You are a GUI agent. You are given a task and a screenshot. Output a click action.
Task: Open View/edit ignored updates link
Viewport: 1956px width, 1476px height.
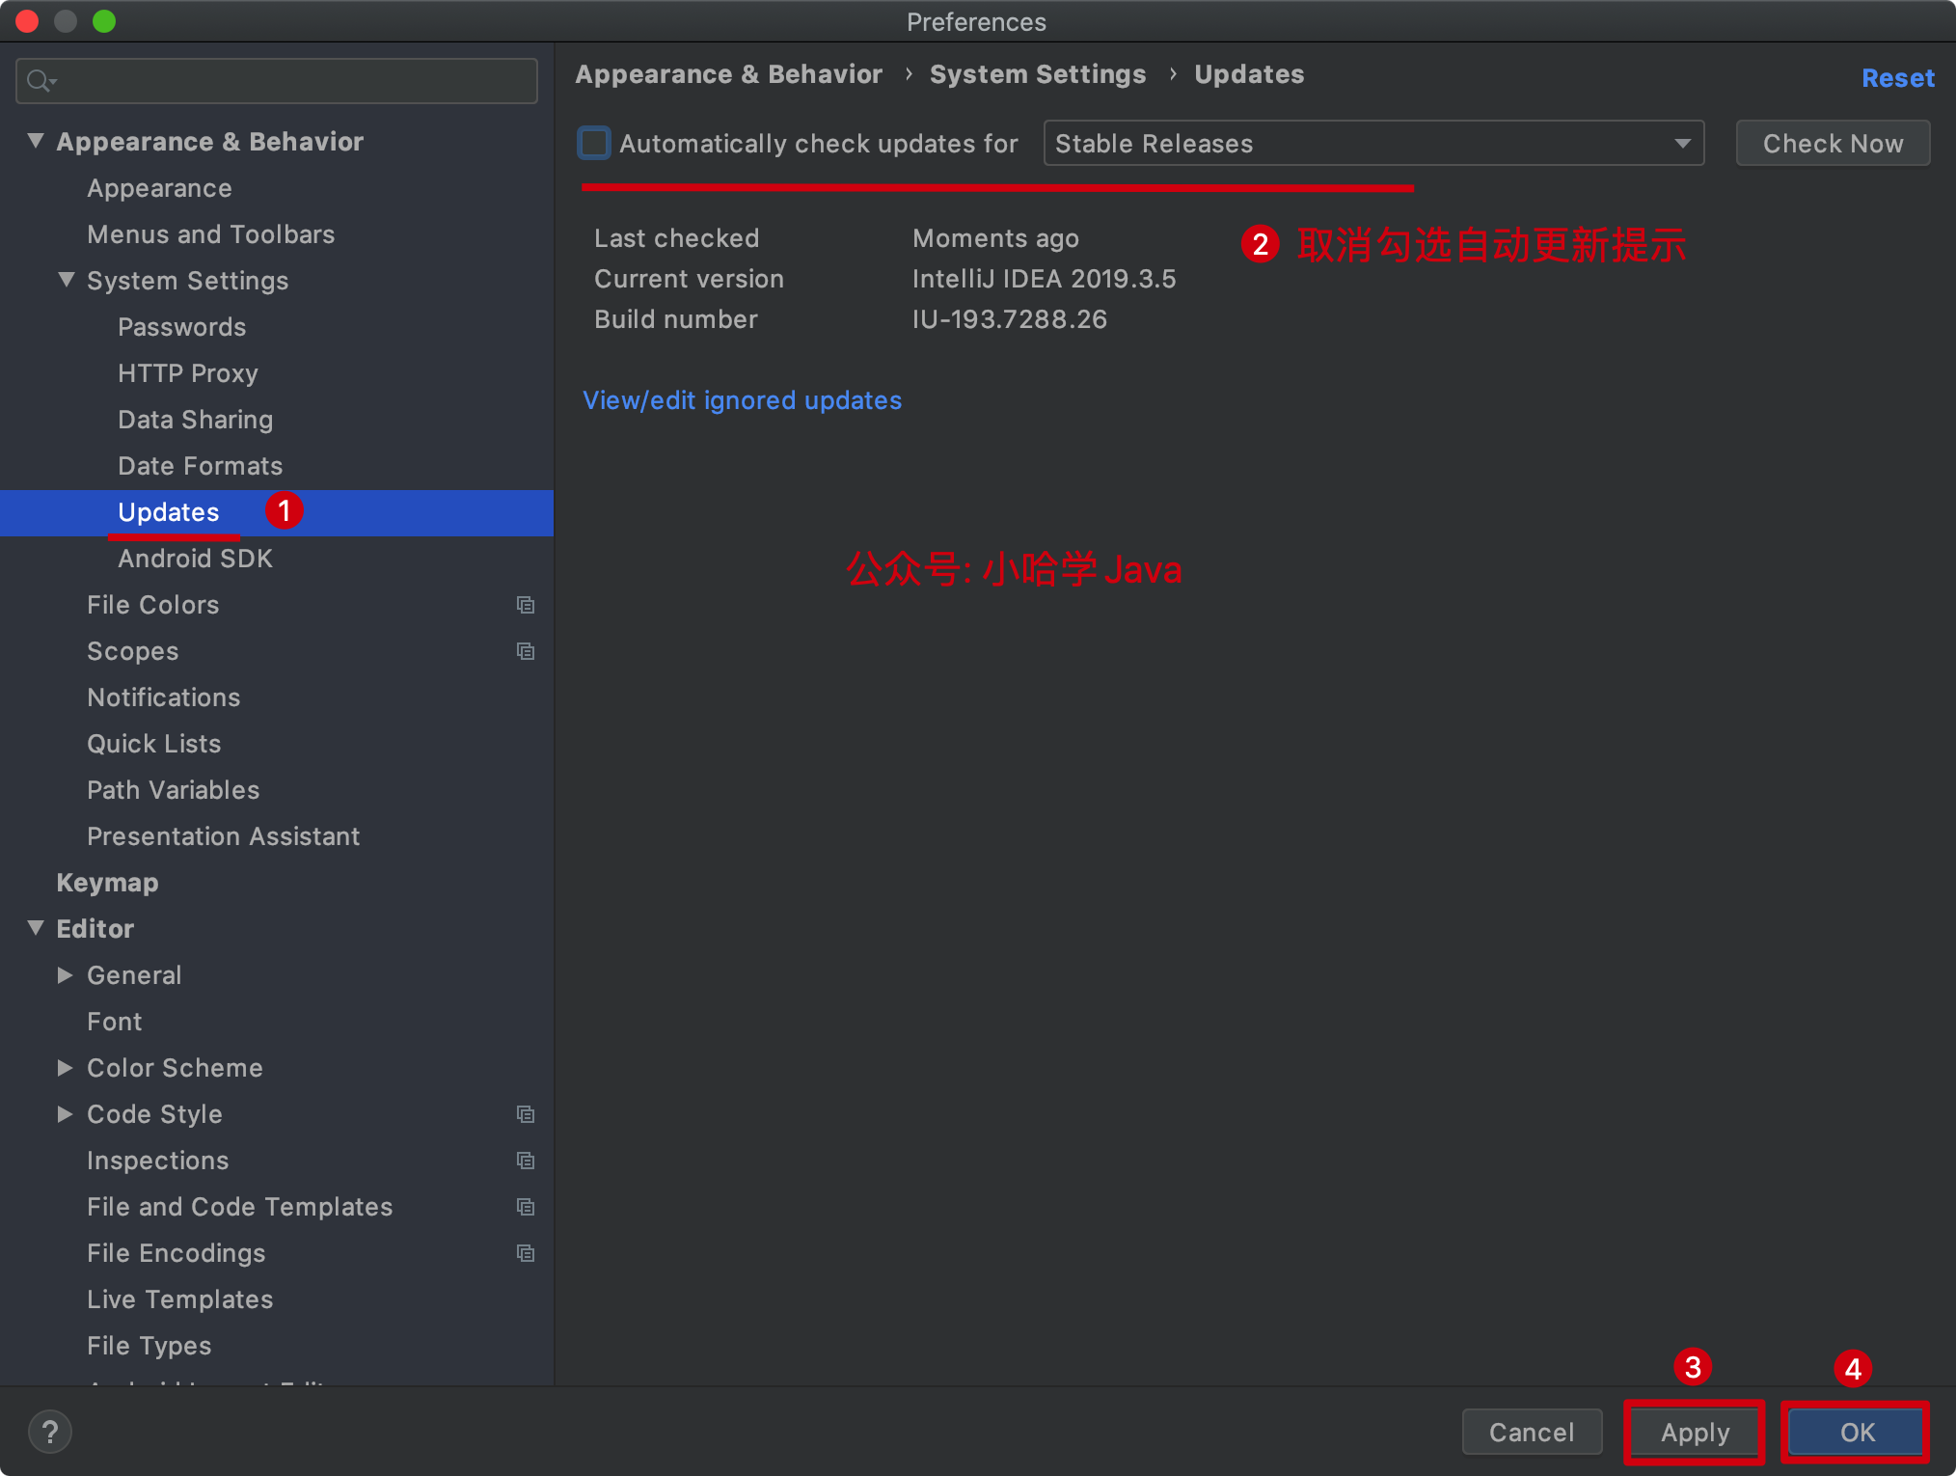point(742,400)
